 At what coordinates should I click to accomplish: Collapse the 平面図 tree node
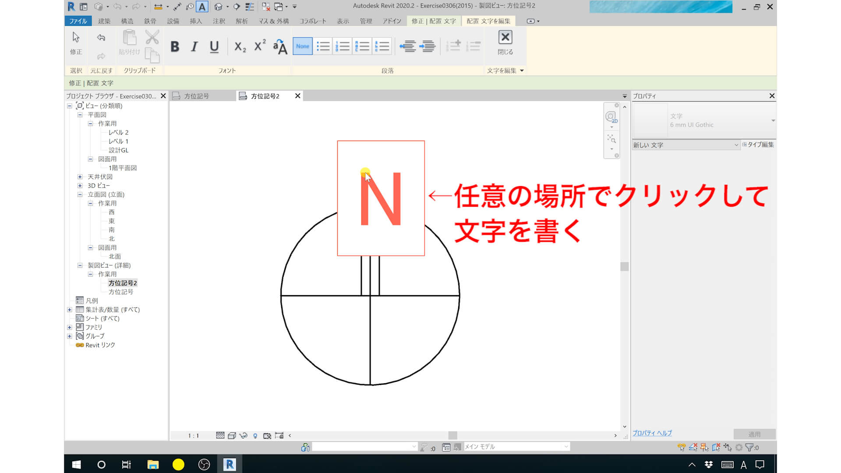(x=80, y=115)
